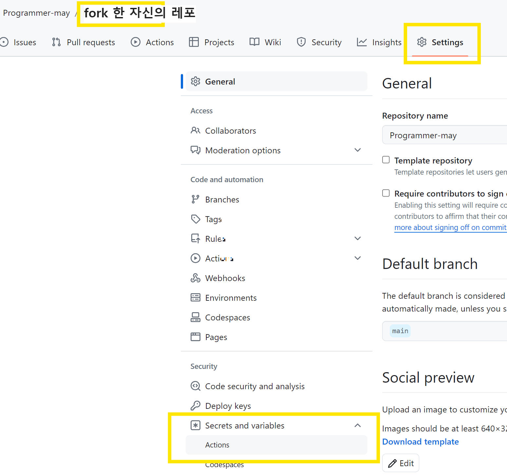Open the Insights tab
507x476 pixels.
coord(379,42)
